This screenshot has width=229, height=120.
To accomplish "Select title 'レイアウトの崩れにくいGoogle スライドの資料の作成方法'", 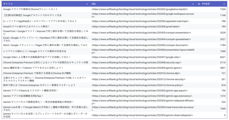I will click(35, 51).
